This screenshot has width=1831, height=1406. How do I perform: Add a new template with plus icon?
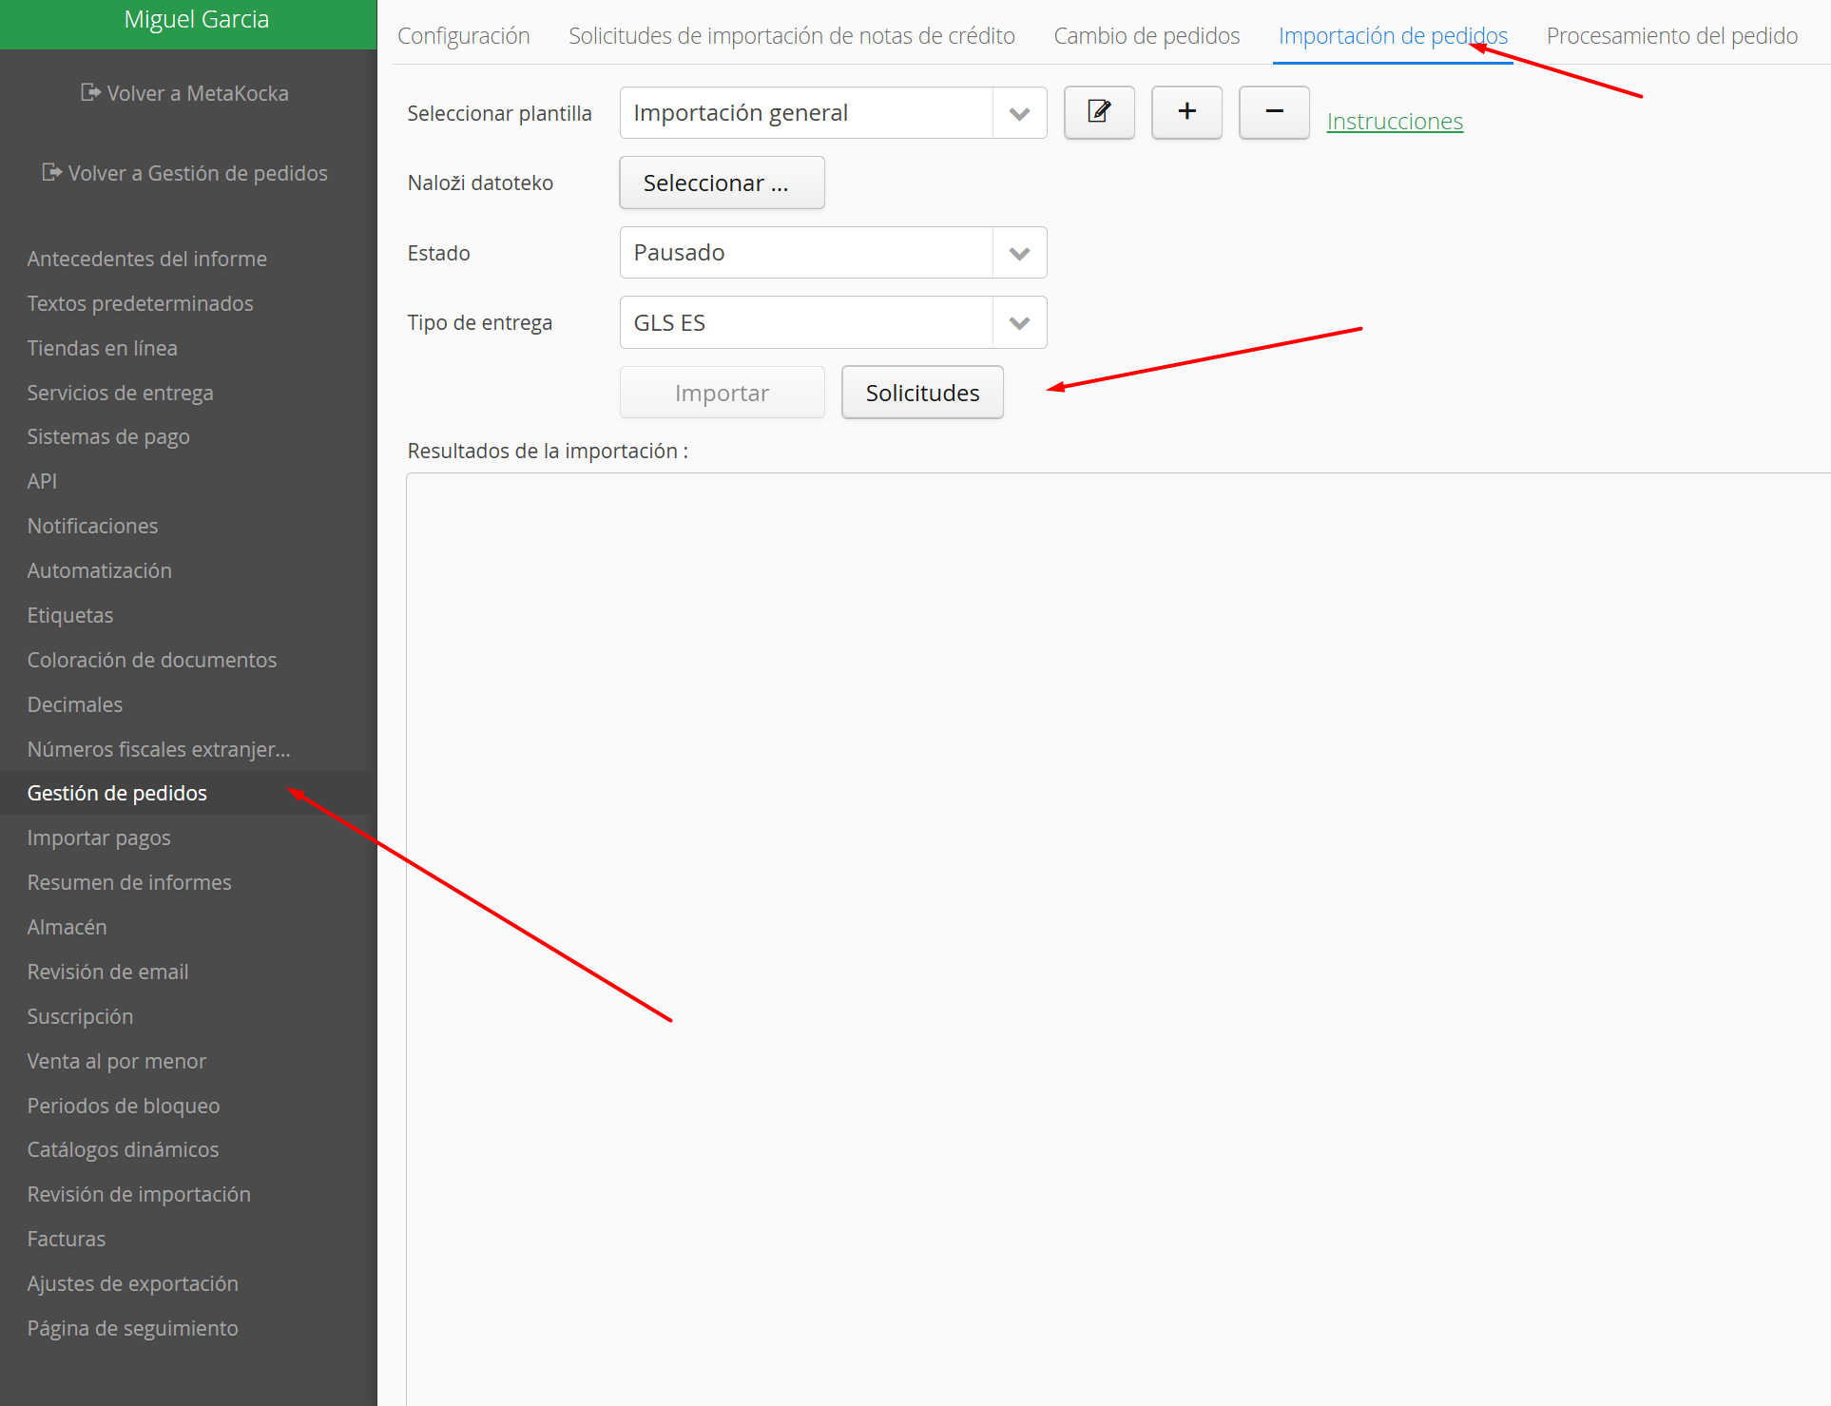point(1186,112)
